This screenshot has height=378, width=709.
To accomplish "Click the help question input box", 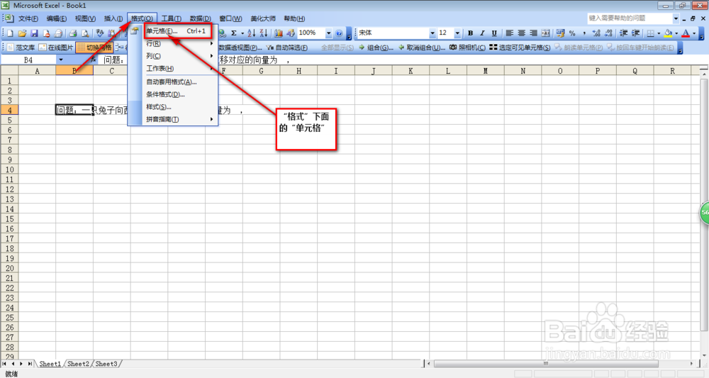I will pos(630,18).
